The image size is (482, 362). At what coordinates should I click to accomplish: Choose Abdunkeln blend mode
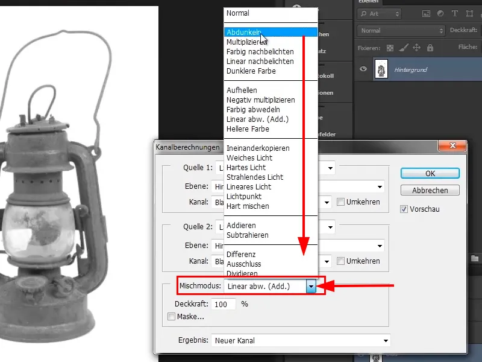(x=271, y=33)
